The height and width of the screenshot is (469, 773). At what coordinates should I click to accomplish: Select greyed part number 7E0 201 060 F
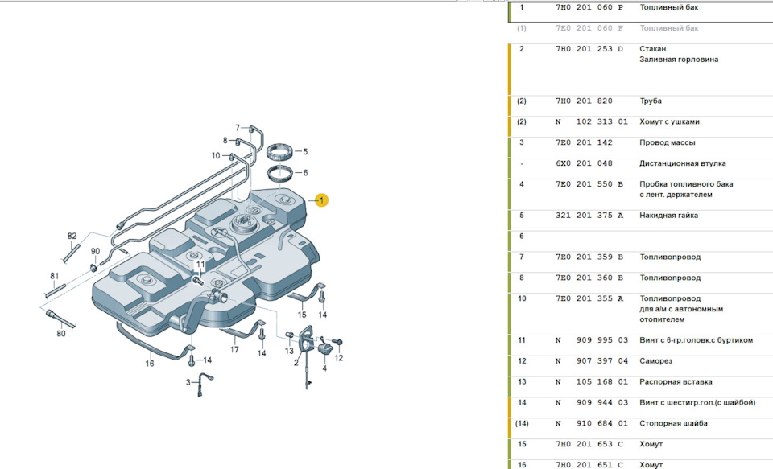pyautogui.click(x=589, y=28)
